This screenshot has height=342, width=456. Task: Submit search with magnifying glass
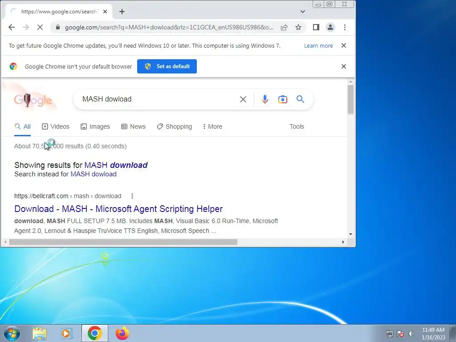(301, 99)
